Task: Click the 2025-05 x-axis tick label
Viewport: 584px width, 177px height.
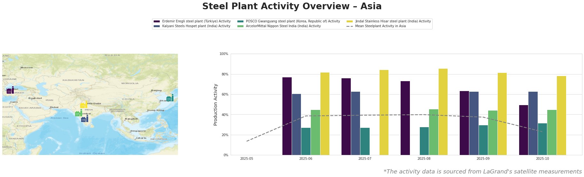Action: point(246,158)
